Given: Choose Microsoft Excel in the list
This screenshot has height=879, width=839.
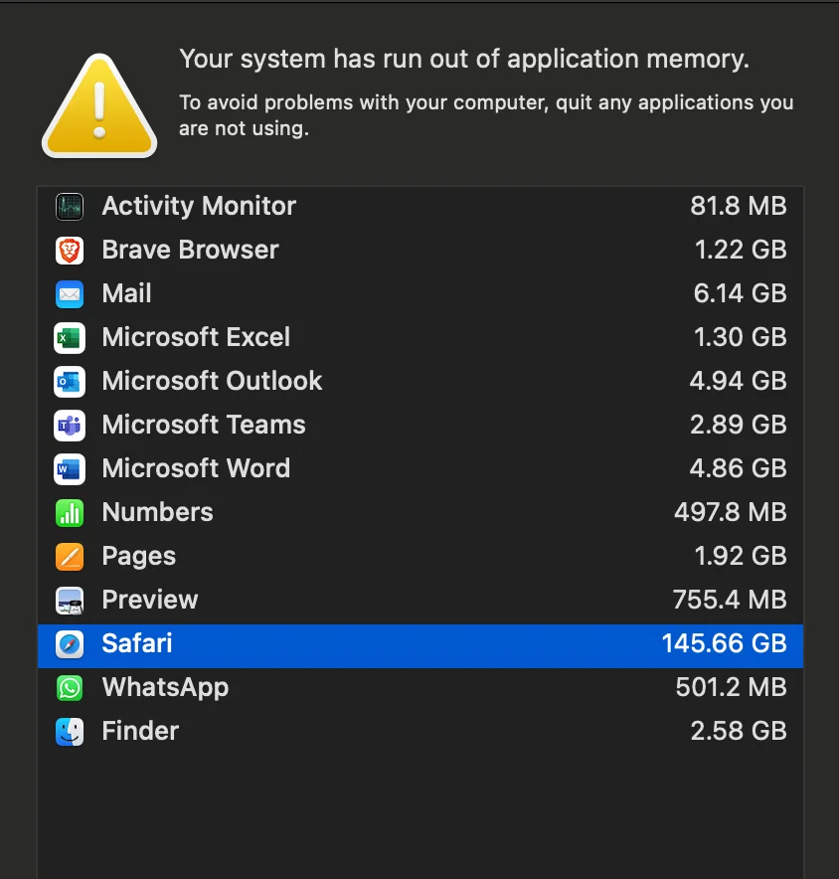Looking at the screenshot, I should point(196,337).
